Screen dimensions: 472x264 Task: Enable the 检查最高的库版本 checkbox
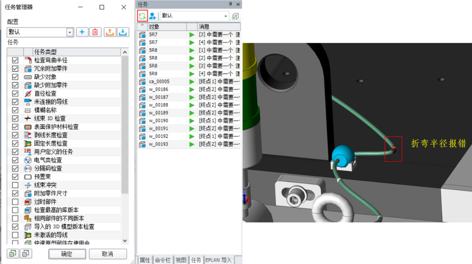point(15,210)
